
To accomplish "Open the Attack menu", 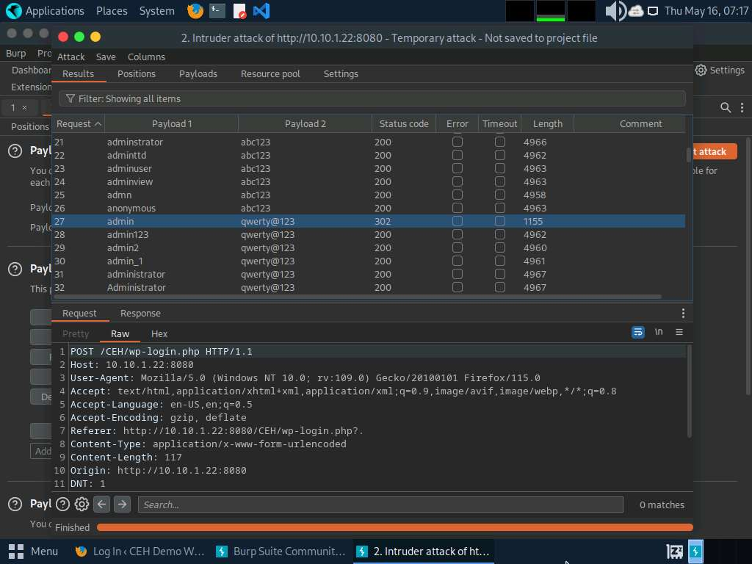I will point(71,57).
